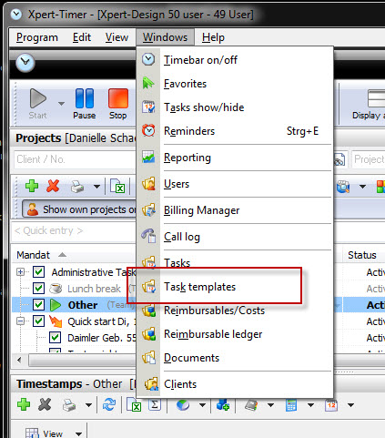Screen dimensions: 385x438
Task: Uncheck the Other project checkbox
Action: (x=38, y=305)
